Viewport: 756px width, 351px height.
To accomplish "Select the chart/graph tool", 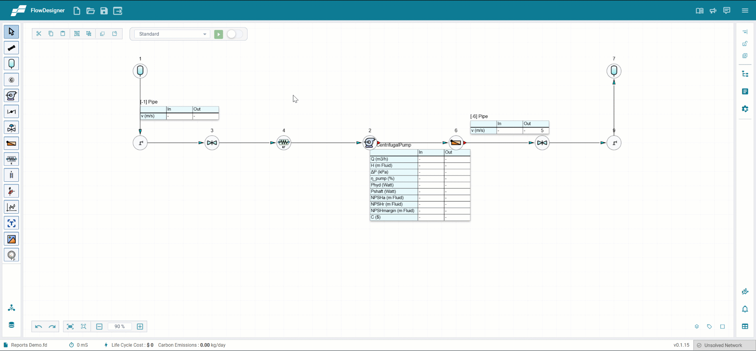I will coord(11,207).
